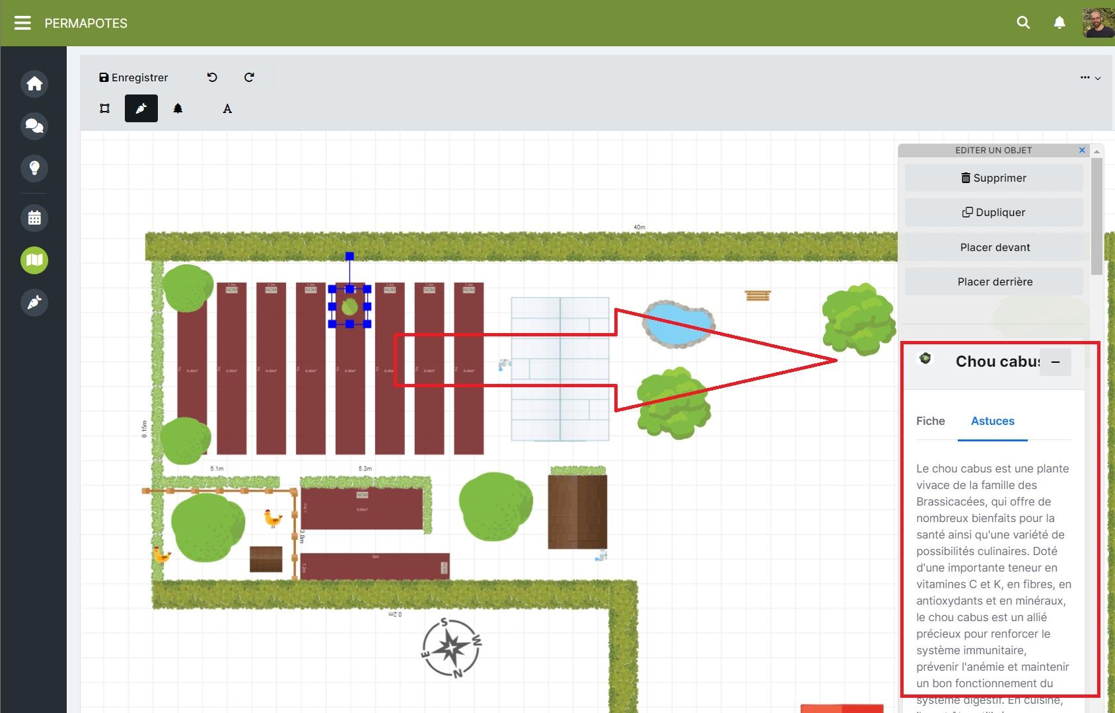Open the lightbulb tips sidebar icon
Image resolution: width=1115 pixels, height=713 pixels.
coord(34,168)
